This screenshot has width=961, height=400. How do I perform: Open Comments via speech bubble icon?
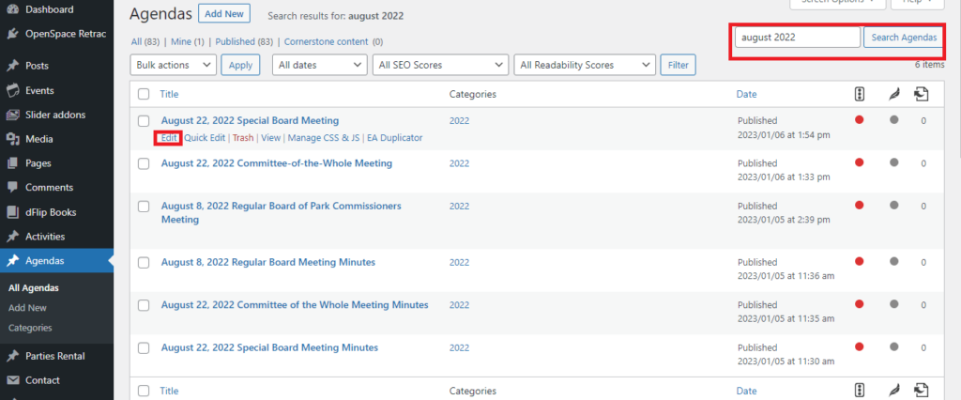[12, 188]
